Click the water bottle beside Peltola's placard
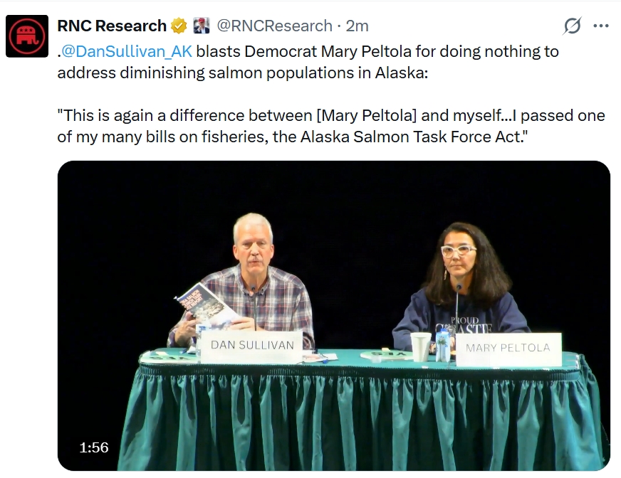 pyautogui.click(x=443, y=345)
